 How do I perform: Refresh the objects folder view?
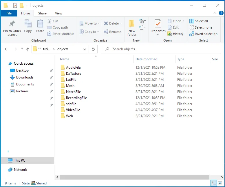pos(93,49)
